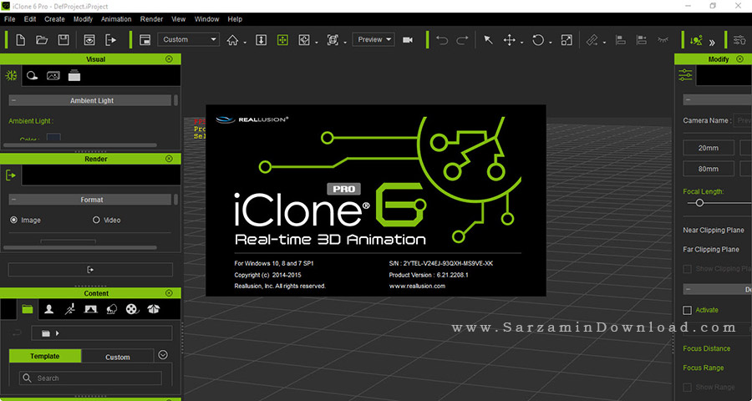Open the View menu
The image size is (752, 401).
pos(179,19)
